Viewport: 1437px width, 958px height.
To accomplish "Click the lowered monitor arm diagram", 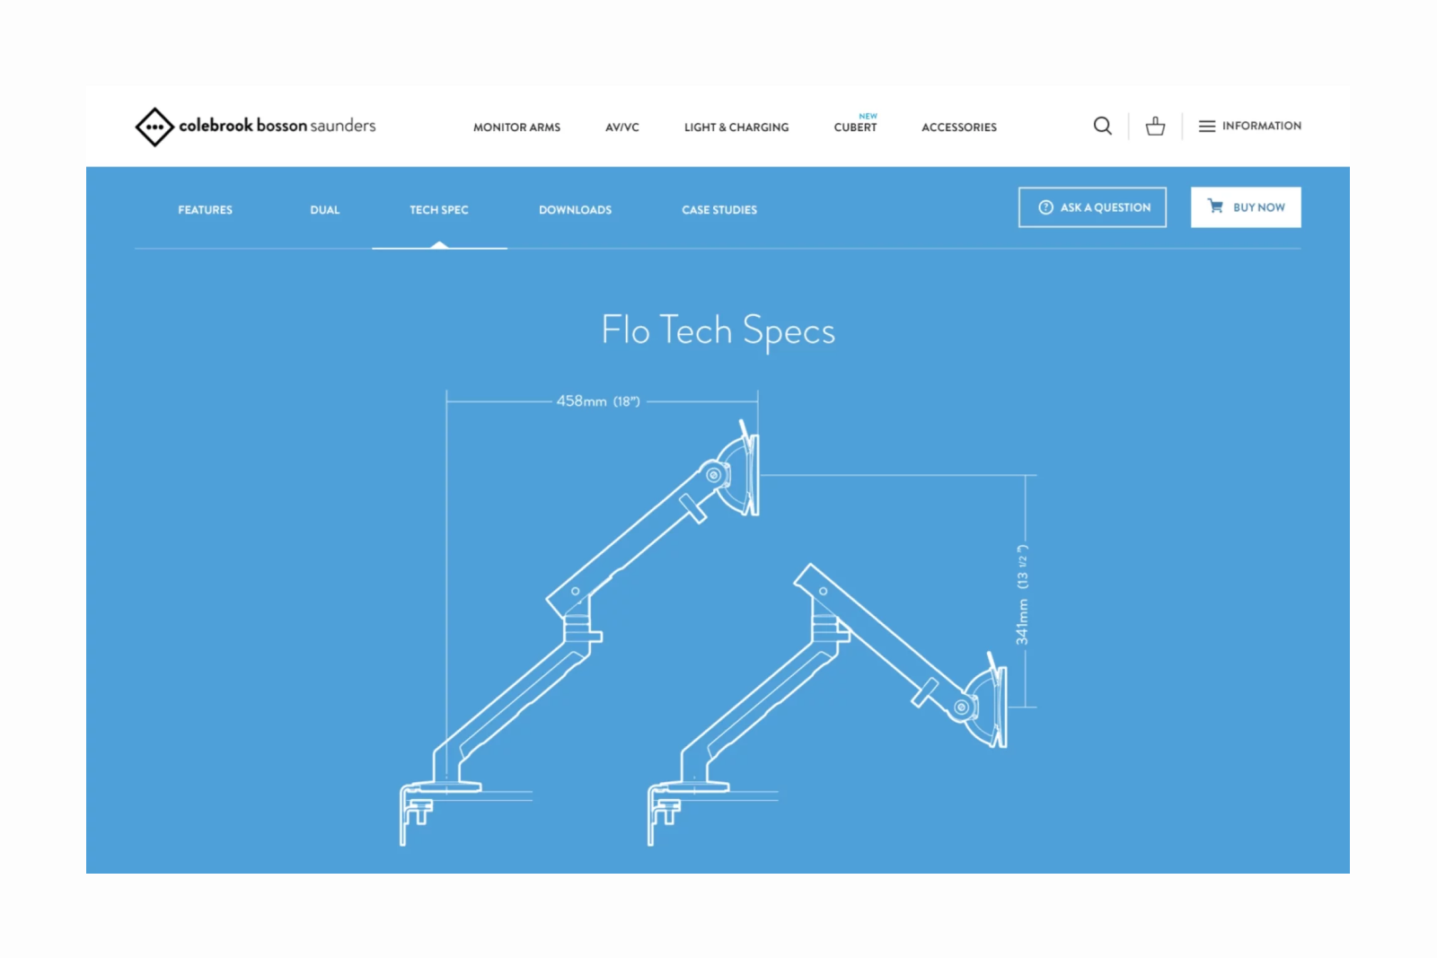I will pos(827,705).
